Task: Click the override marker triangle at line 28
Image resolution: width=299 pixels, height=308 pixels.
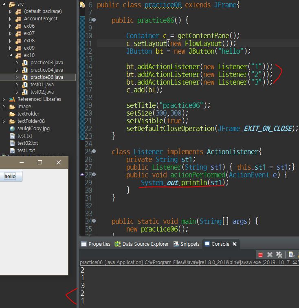Action: (x=82, y=175)
